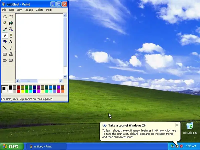This screenshot has height=150, width=200.
Task: Click the vertical scrollbar down arrow
Action: [65, 77]
